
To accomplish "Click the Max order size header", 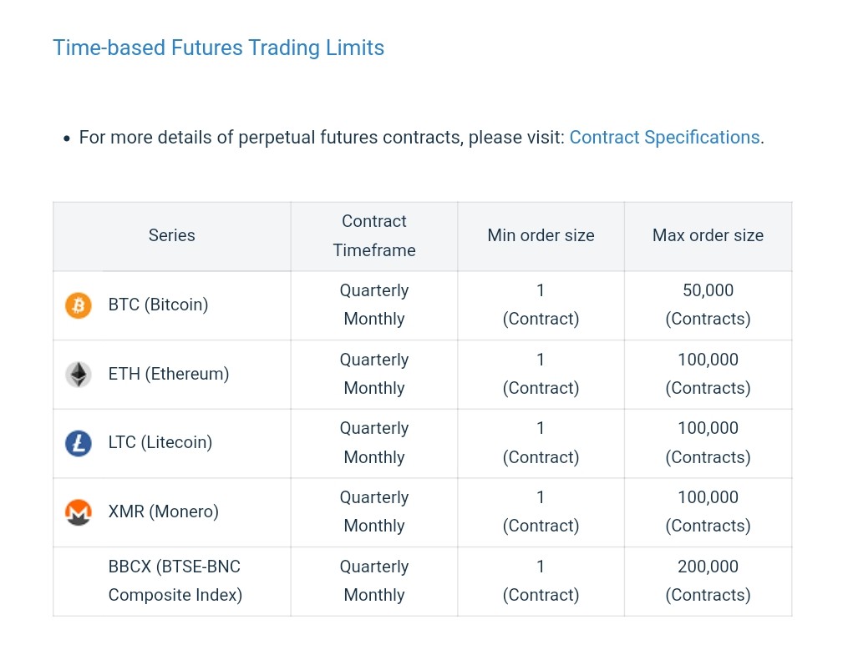I will 708,236.
